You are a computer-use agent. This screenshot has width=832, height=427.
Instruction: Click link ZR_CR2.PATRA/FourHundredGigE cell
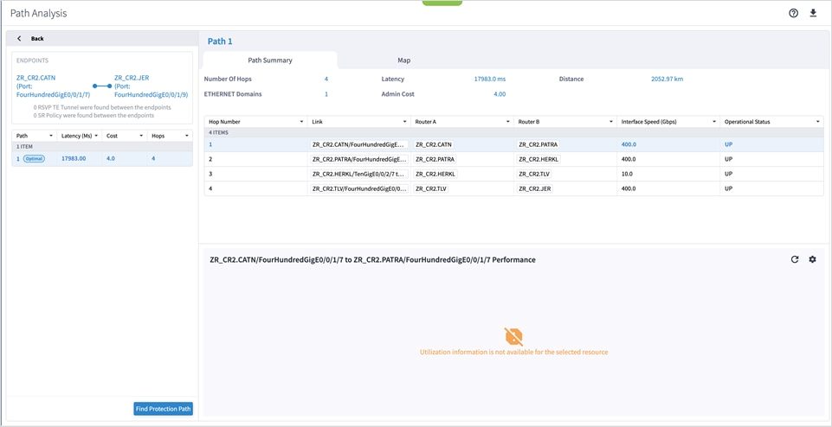tap(359, 159)
